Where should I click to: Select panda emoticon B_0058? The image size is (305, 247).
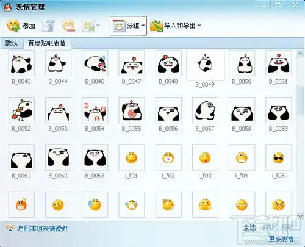click(x=242, y=110)
